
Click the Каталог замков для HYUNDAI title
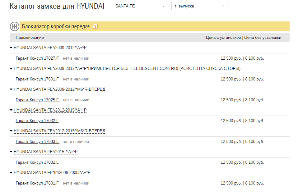[x=57, y=6]
